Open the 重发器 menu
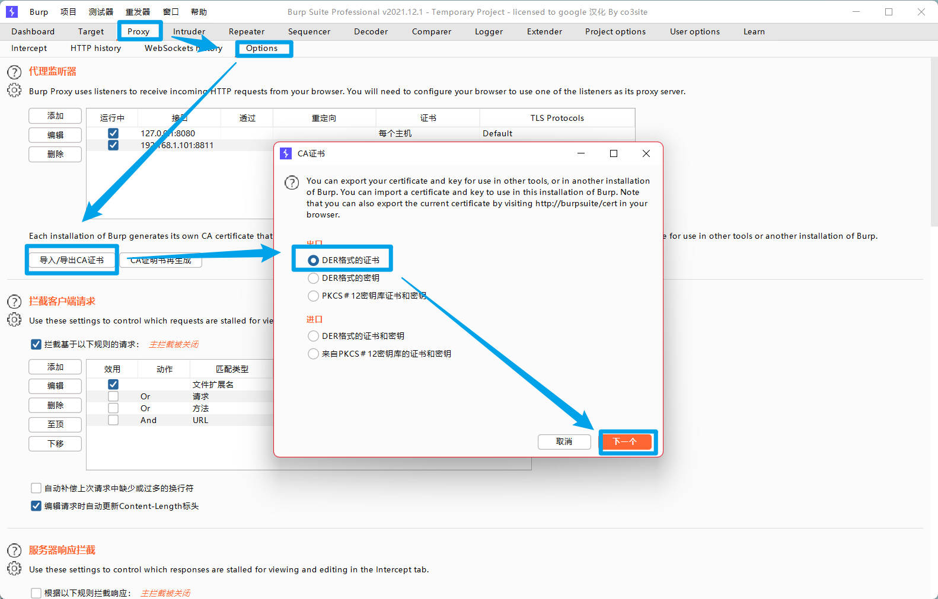This screenshot has height=599, width=938. coord(138,12)
